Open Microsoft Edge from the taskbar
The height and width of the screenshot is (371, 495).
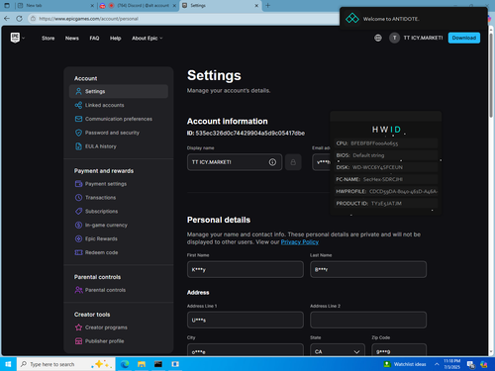(x=125, y=364)
